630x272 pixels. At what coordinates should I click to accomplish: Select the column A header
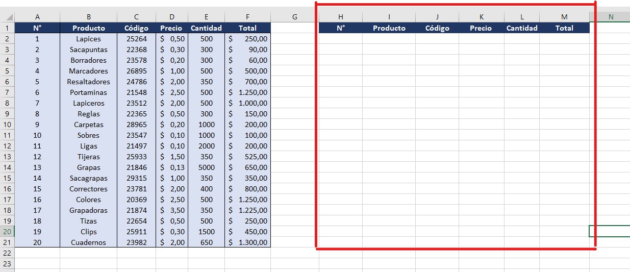[37, 17]
